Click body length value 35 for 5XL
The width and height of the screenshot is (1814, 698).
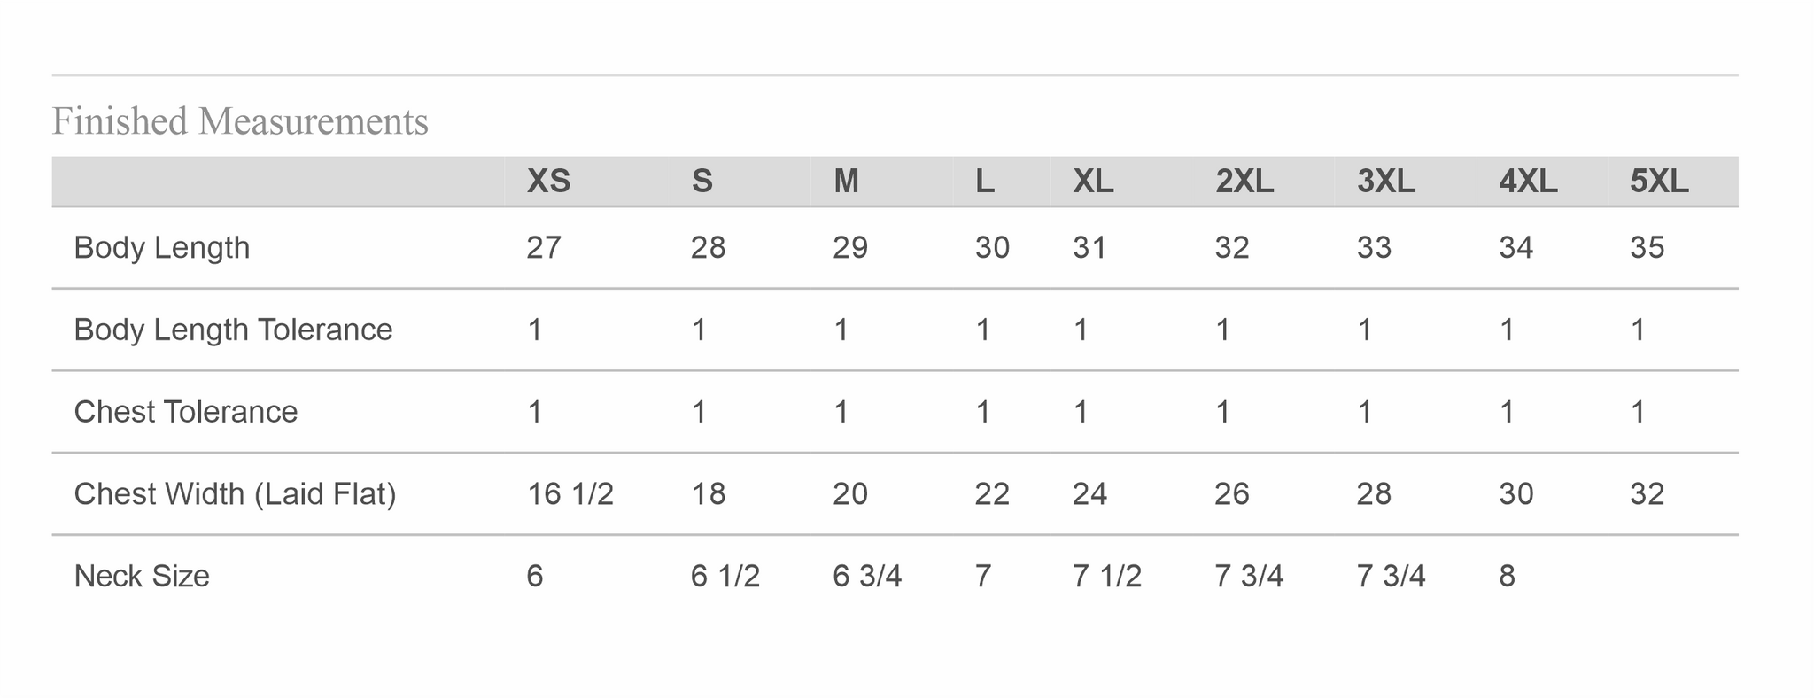click(x=1647, y=247)
